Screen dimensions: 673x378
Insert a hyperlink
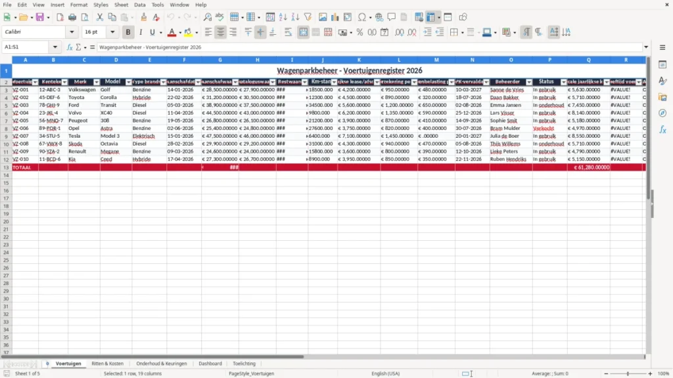click(x=379, y=17)
